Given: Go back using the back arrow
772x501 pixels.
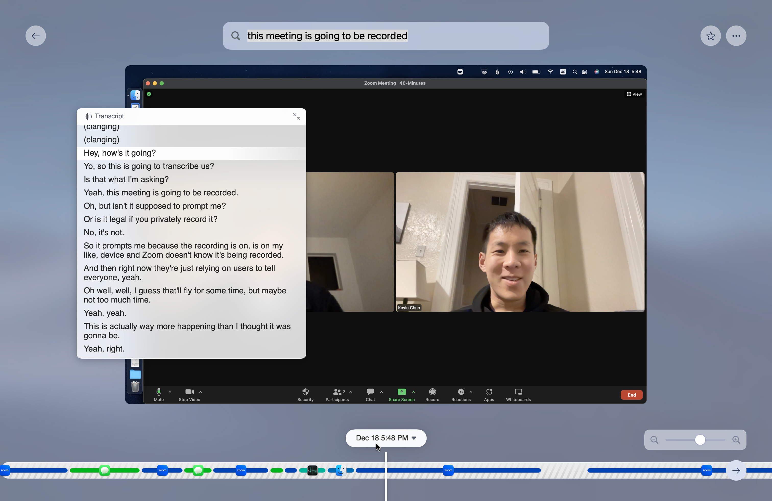Looking at the screenshot, I should click(36, 36).
